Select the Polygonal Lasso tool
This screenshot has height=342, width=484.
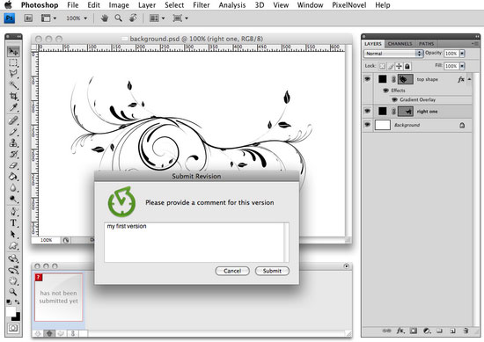(13, 74)
